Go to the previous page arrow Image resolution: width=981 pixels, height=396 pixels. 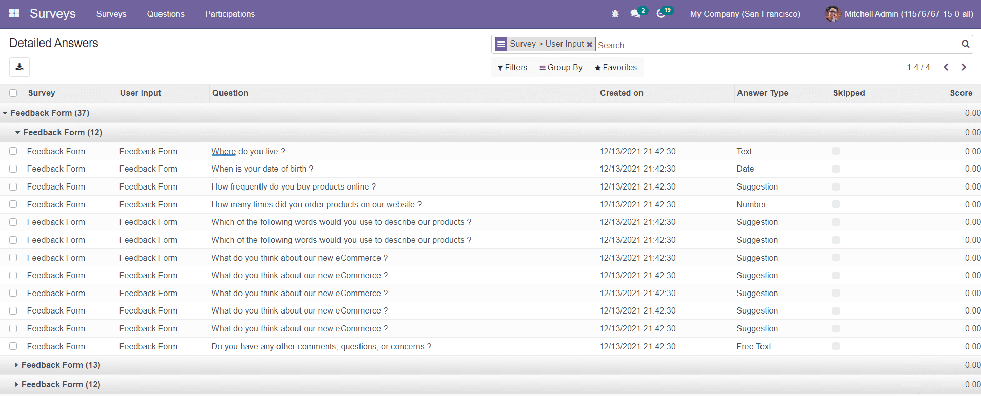click(946, 67)
